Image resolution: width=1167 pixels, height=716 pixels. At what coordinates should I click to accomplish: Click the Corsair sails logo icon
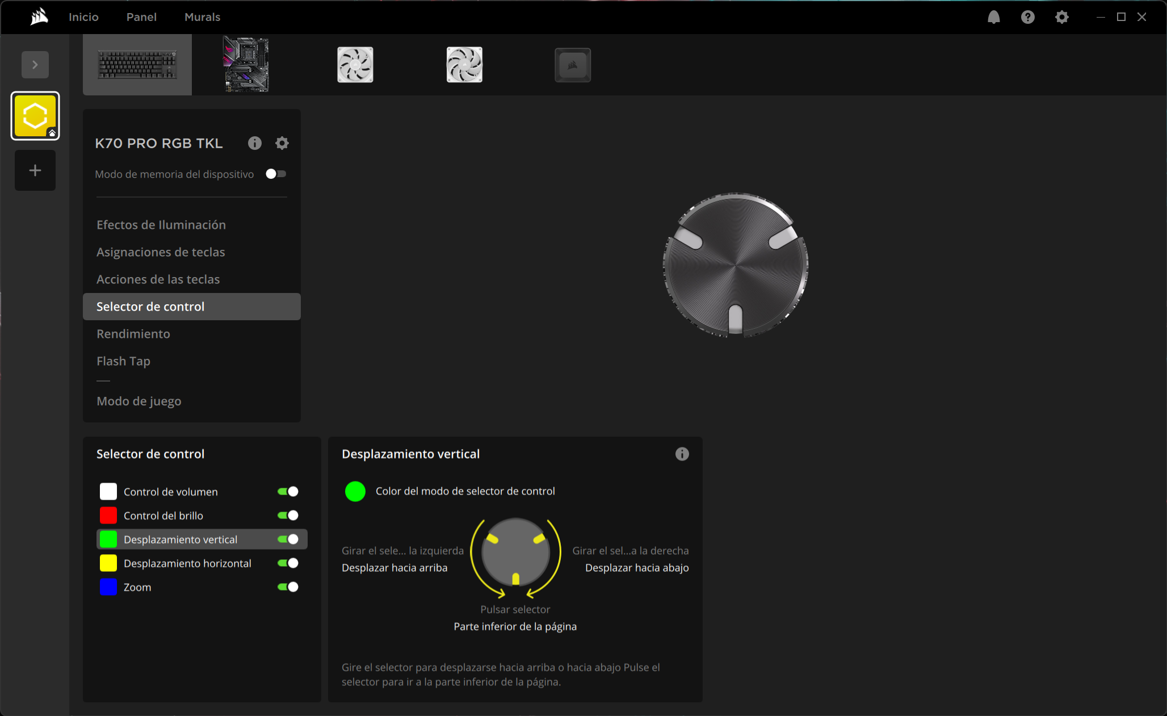pyautogui.click(x=39, y=17)
